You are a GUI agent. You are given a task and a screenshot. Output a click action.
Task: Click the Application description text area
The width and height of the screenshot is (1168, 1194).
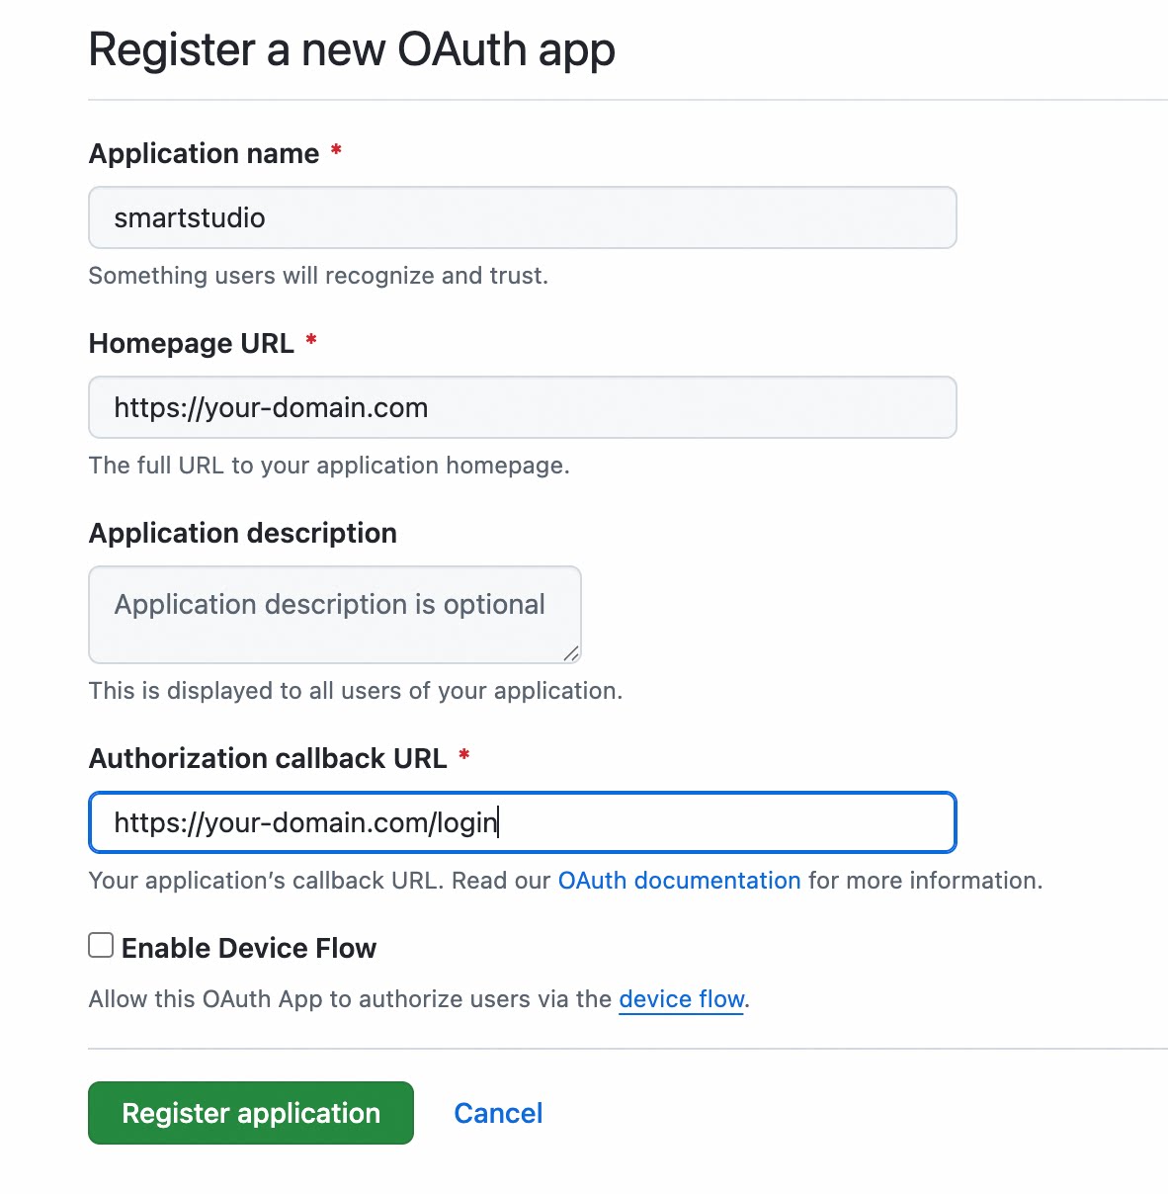(x=335, y=614)
